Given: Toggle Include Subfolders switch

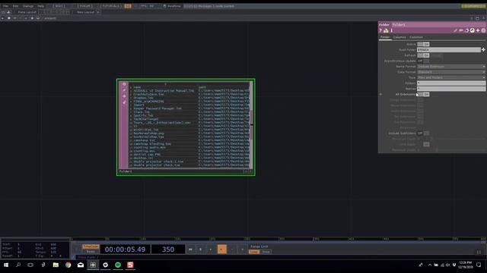Looking at the screenshot, I should (x=423, y=133).
